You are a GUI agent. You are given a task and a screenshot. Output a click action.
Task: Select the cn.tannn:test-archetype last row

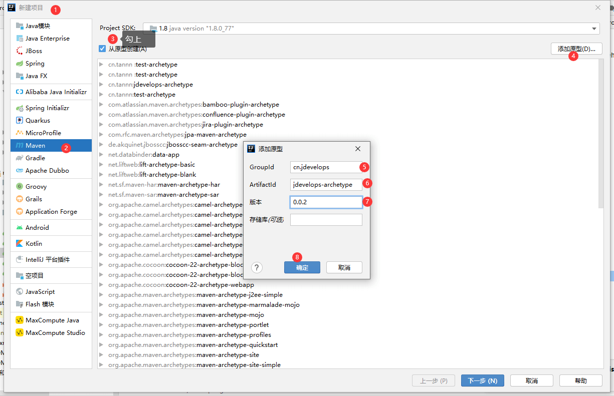point(348,95)
